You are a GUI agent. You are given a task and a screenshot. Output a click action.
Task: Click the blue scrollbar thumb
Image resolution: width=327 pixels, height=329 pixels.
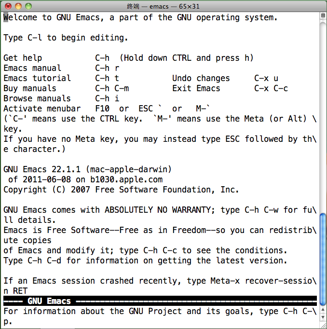[x=323, y=260]
